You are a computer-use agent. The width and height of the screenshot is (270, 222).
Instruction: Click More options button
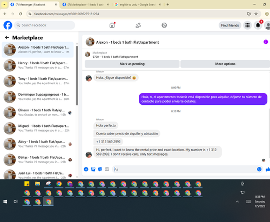pyautogui.click(x=225, y=64)
